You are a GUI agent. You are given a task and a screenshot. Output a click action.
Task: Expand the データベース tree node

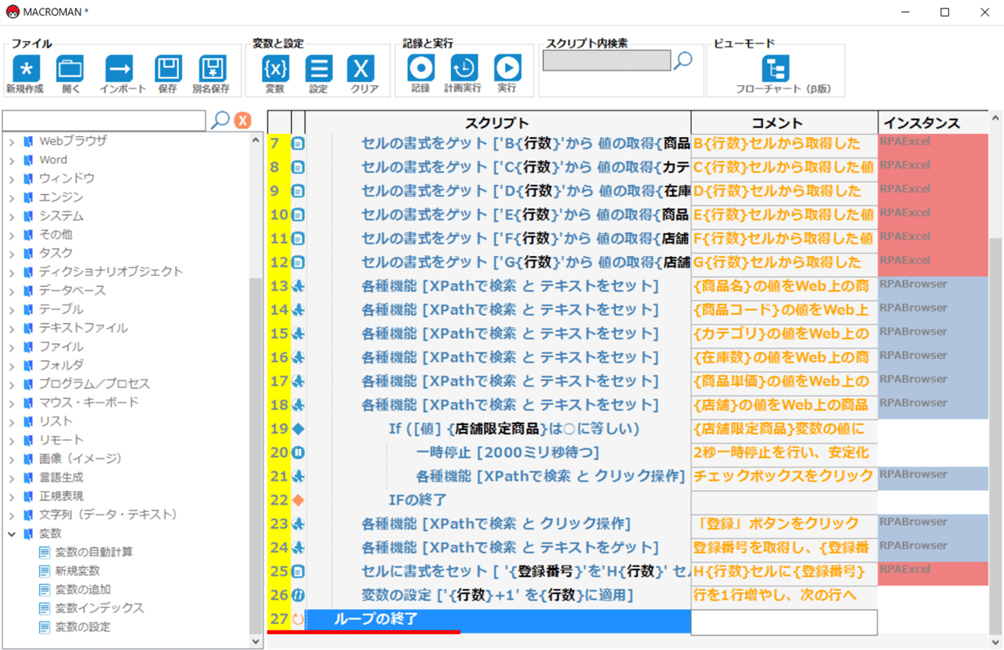point(12,290)
